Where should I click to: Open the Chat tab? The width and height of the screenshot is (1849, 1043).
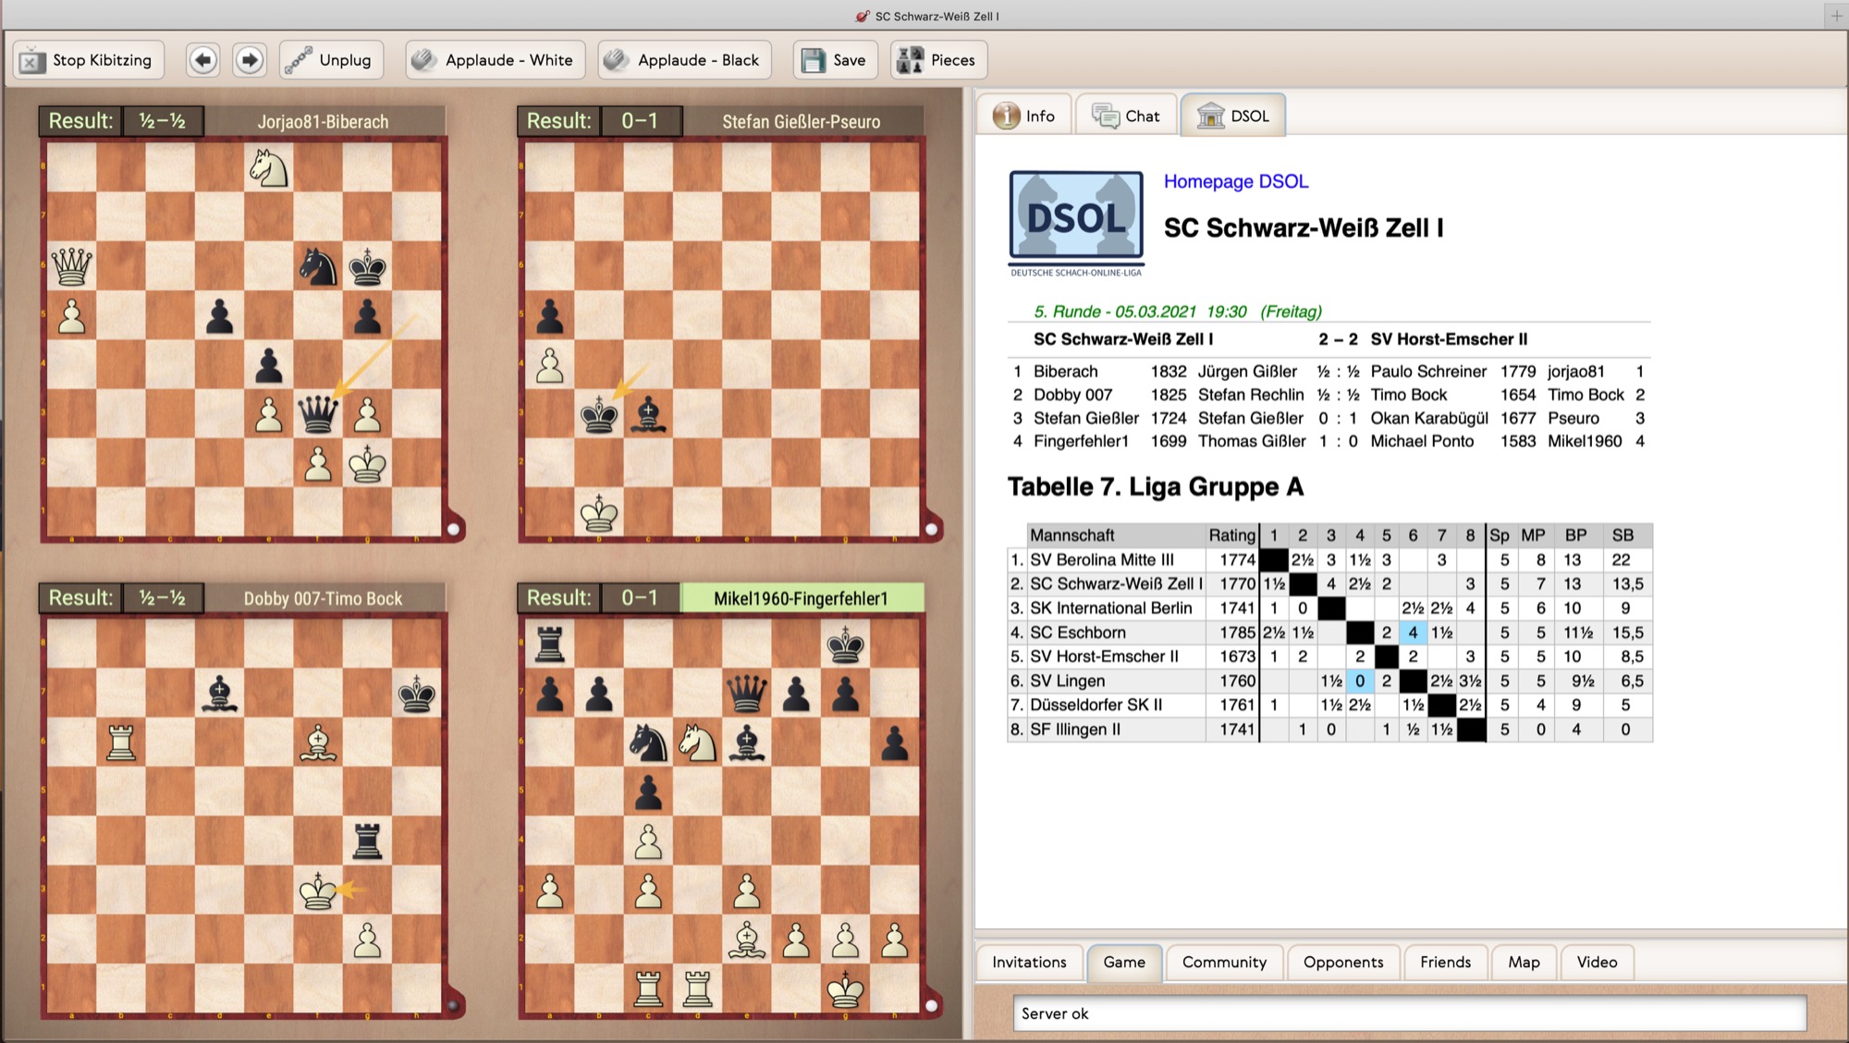coord(1127,117)
